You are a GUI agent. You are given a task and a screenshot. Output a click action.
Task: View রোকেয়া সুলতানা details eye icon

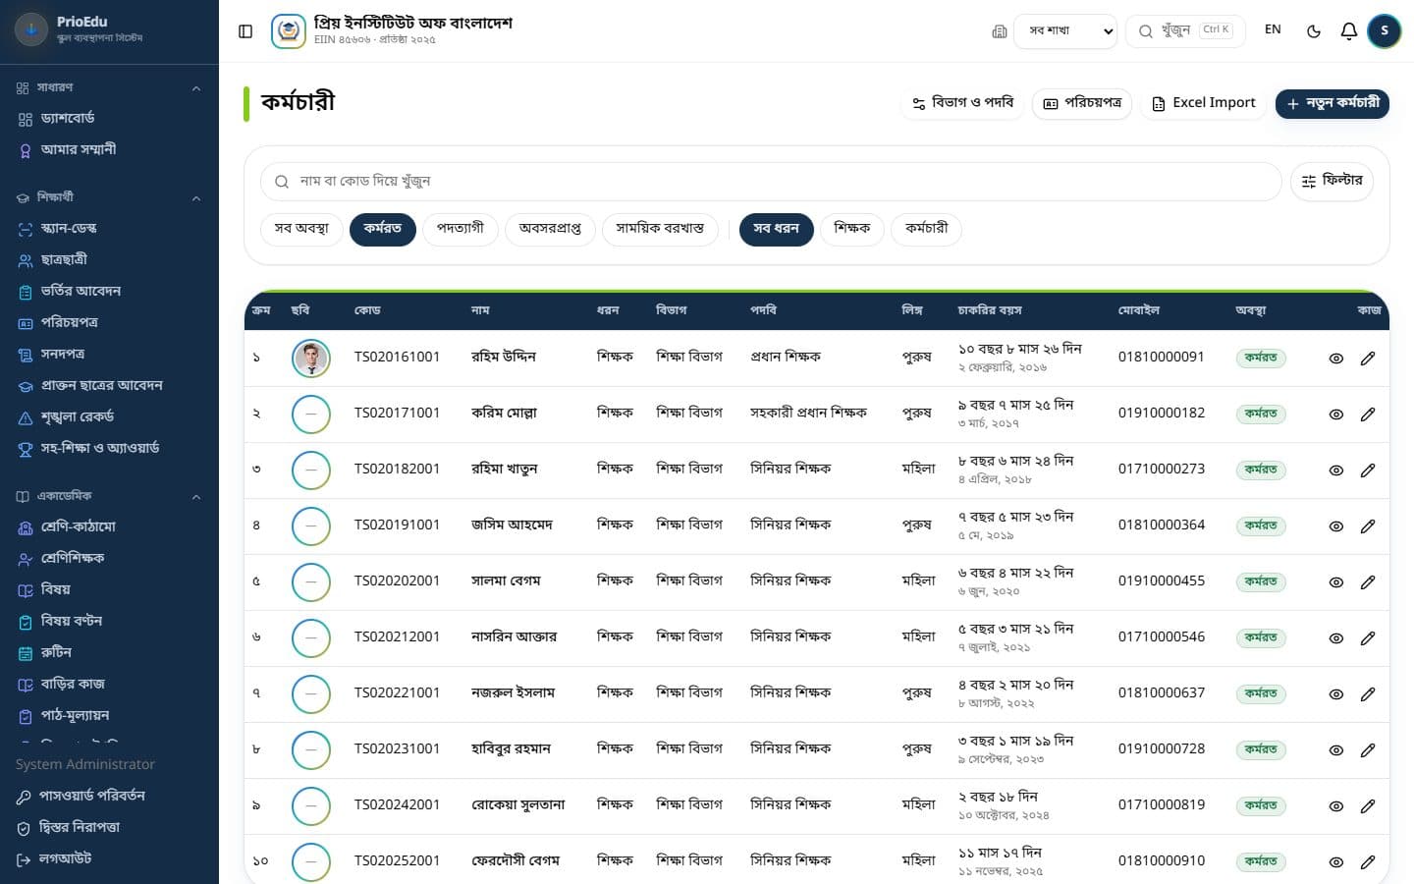tap(1336, 806)
